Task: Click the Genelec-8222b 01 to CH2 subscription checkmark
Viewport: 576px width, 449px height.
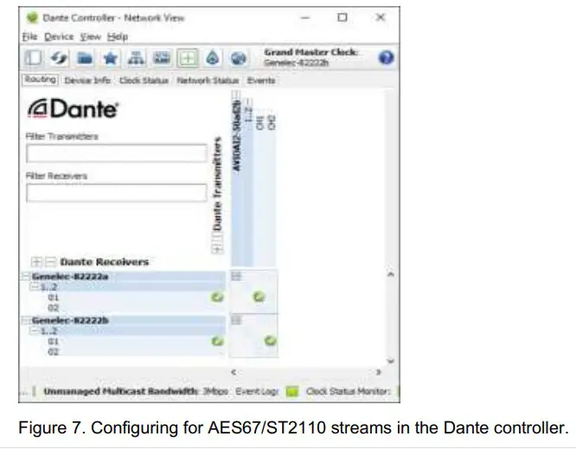Action: tap(271, 341)
